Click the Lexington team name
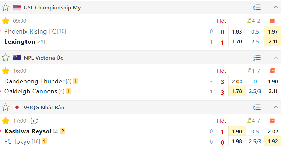The image size is (281, 151). coord(20,42)
